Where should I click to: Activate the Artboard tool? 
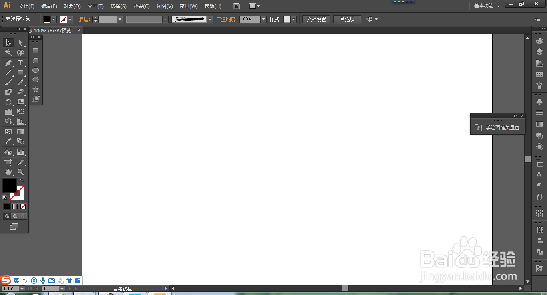pos(8,162)
